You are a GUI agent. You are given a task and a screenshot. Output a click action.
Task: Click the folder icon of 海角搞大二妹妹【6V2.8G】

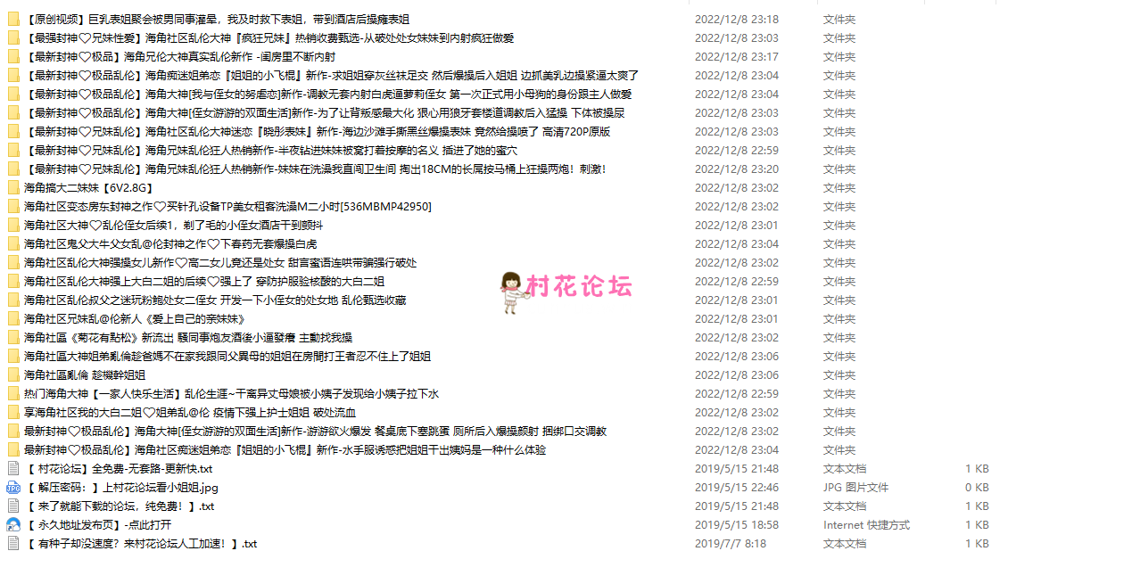[x=12, y=187]
